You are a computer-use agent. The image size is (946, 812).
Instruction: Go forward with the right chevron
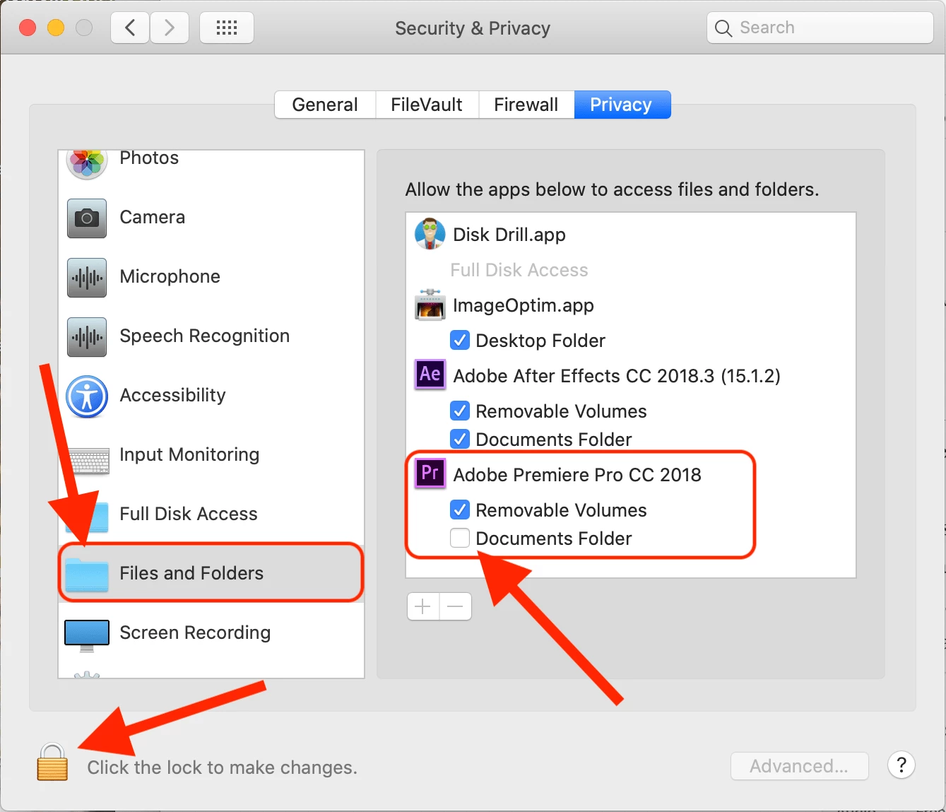(x=170, y=28)
